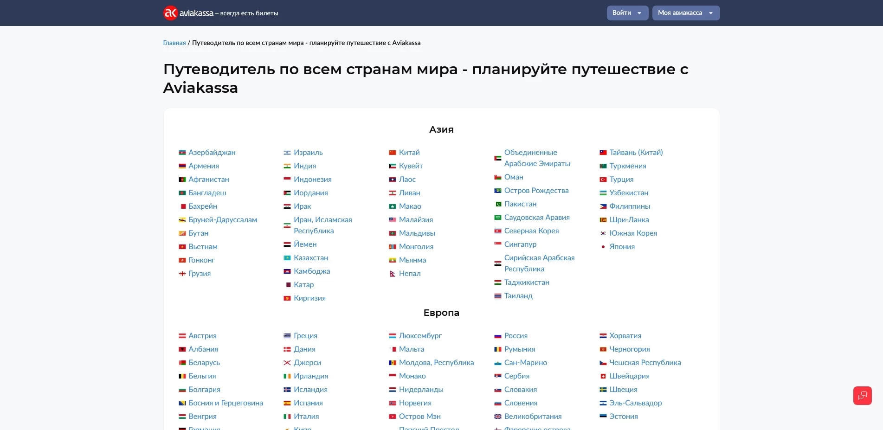Open the Греция country page
This screenshot has width=883, height=430.
(305, 335)
